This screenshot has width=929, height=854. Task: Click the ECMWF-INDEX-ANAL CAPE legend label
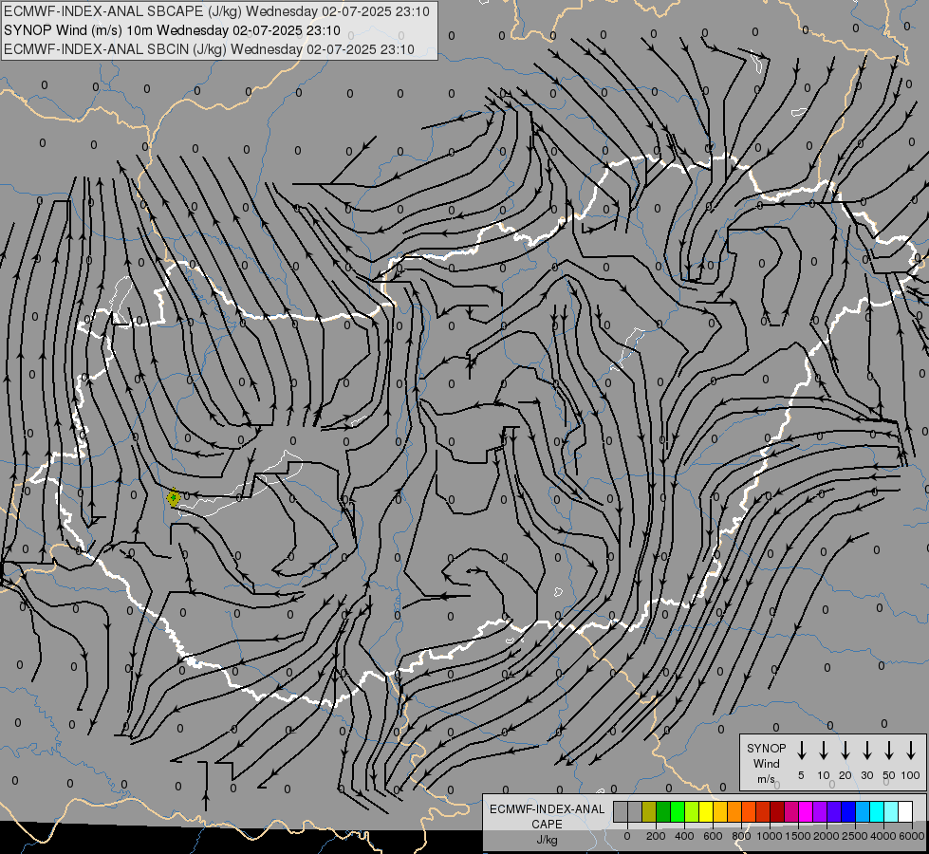point(547,816)
